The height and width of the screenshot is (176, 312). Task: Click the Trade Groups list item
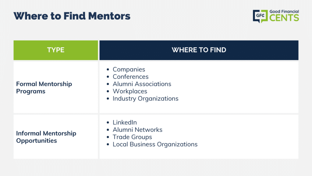pyautogui.click(x=132, y=137)
